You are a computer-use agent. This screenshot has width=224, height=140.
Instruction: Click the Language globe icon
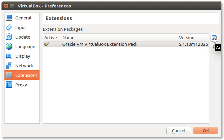coord(9,47)
